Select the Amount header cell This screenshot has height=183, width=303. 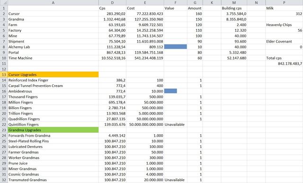click(x=195, y=8)
